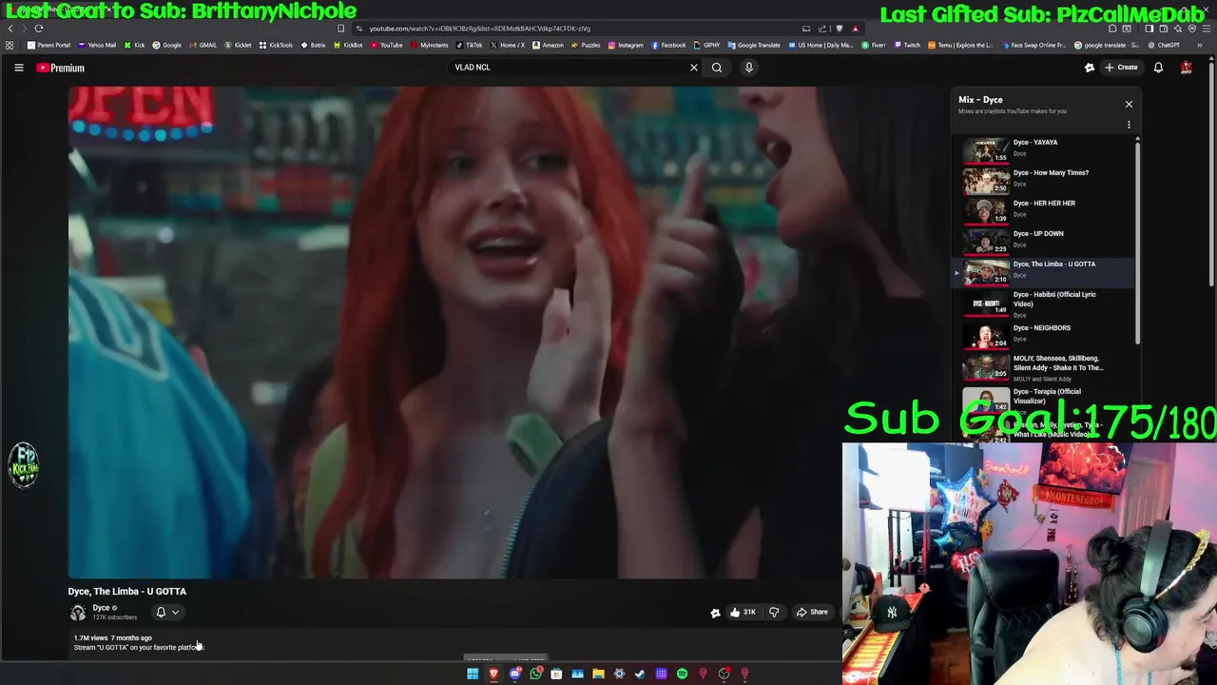Open the YouTube account avatar menu
Viewport: 1217px width, 685px height.
(x=1187, y=68)
